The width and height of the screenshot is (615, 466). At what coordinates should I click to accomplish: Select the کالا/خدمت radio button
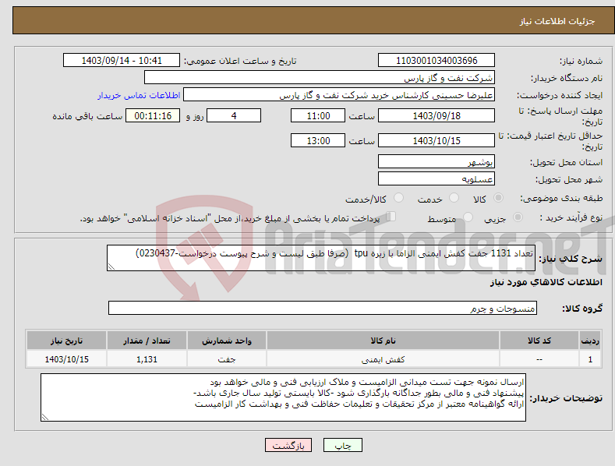click(x=398, y=198)
